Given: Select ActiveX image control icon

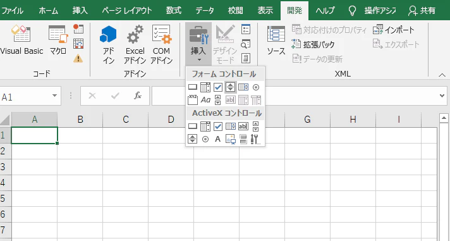Looking at the screenshot, I should point(231,139).
